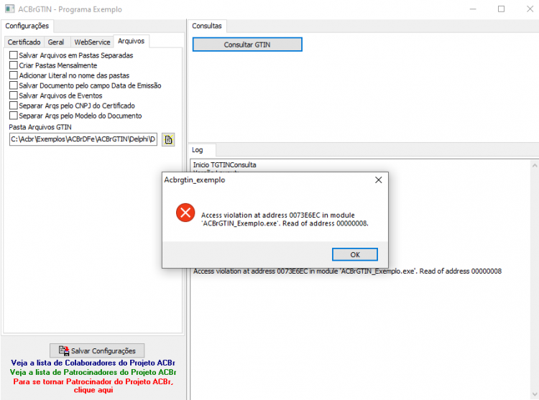Check Separar Arqs pelo CNPJ do Certificado
The image size is (539, 400).
pyautogui.click(x=14, y=106)
